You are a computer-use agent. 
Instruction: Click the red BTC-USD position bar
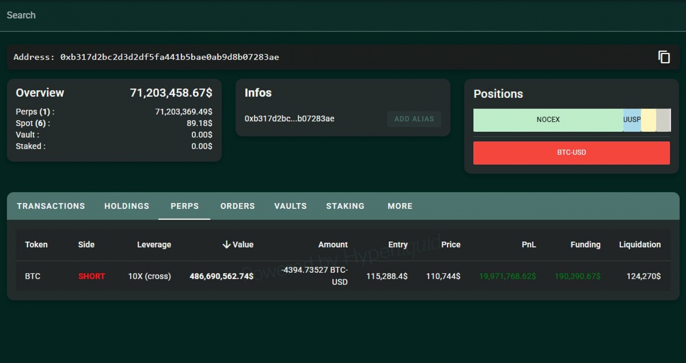click(x=571, y=153)
